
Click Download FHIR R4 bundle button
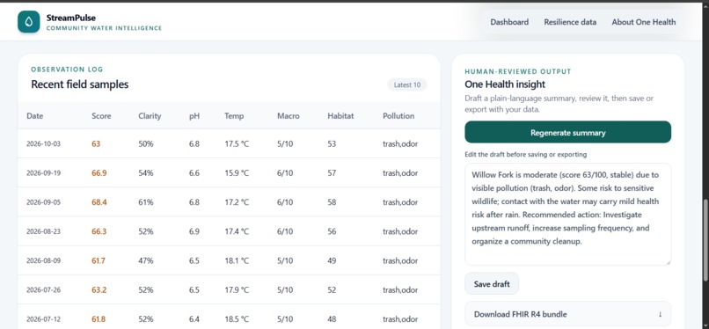567,314
